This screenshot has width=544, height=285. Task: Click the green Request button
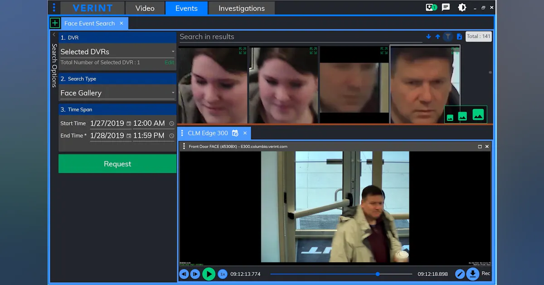117,164
